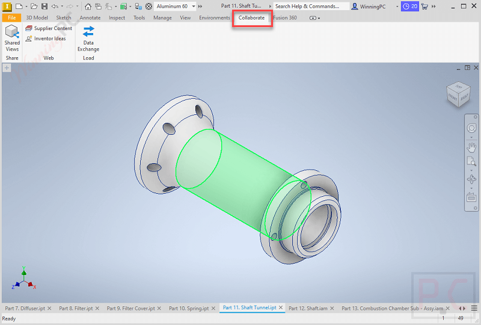481x325 pixels.
Task: Select the Zoom tool in navigation bar
Action: coord(471,161)
